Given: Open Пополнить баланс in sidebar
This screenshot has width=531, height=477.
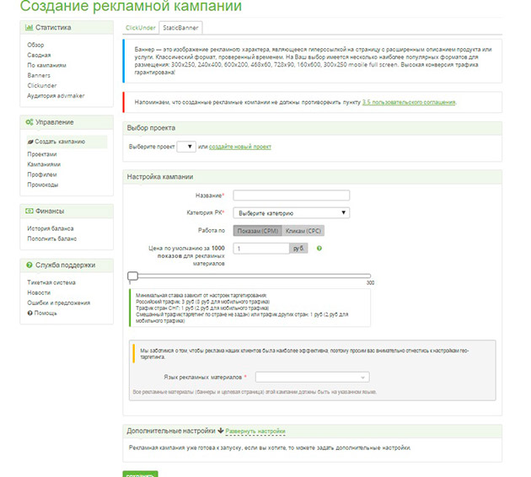Looking at the screenshot, I should coord(51,238).
